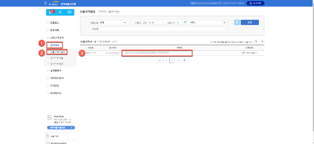The width and height of the screenshot is (314, 144).
Task: Click the refresh reset icon button
Action: (237, 22)
